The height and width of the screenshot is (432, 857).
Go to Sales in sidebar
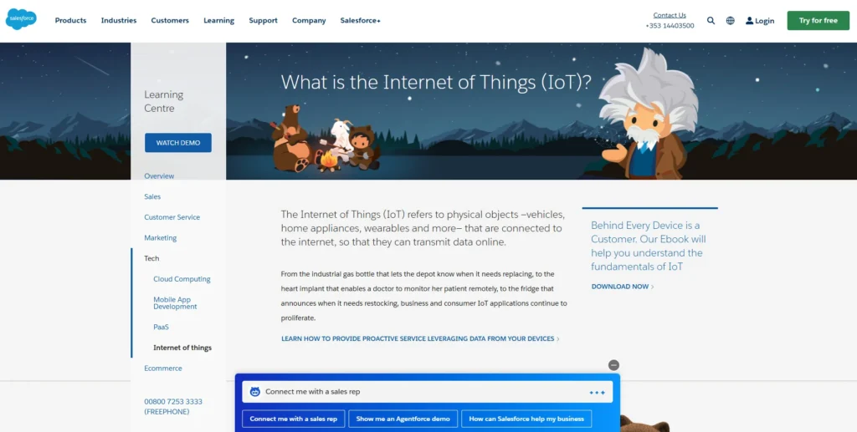[152, 197]
